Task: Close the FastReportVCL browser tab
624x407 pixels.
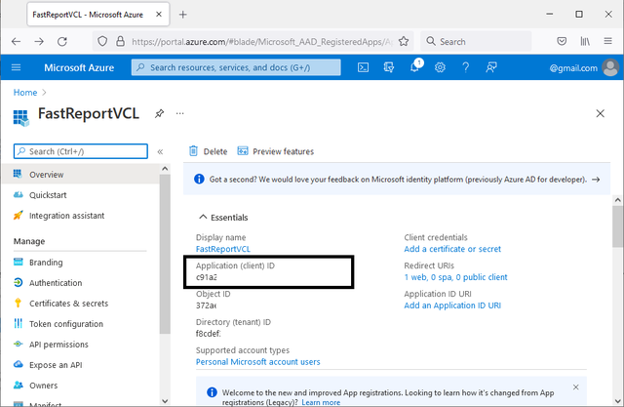Action: [x=159, y=15]
